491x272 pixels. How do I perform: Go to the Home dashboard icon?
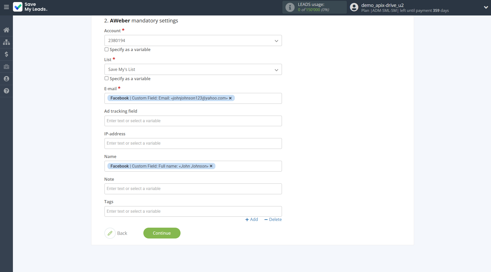coord(6,30)
